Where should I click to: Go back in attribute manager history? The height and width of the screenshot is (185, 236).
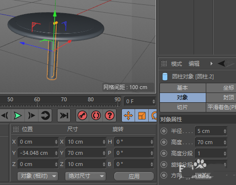pos(221,63)
